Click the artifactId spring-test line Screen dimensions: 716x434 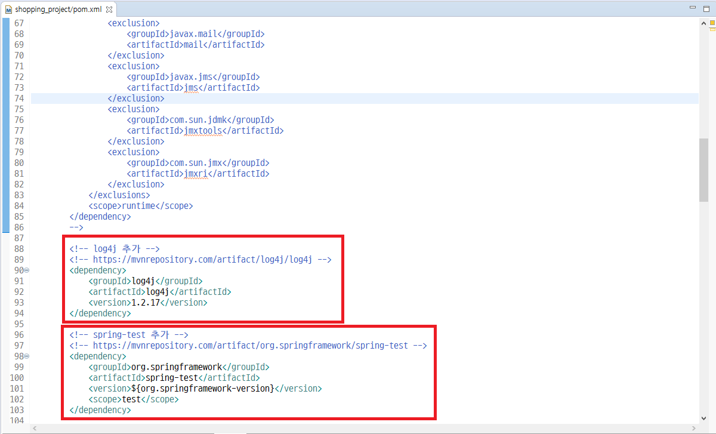click(174, 378)
